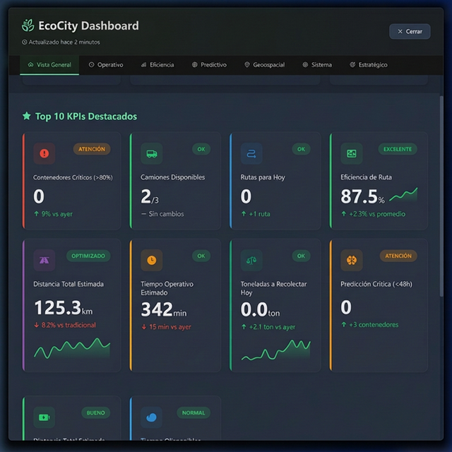Click the red alert icon on Contenedores Críticos

click(x=44, y=153)
